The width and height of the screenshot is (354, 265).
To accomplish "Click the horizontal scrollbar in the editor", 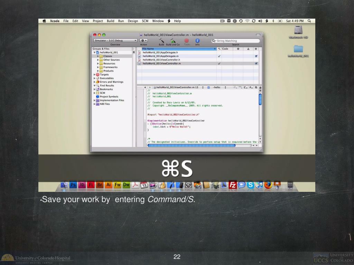I will click(192, 145).
